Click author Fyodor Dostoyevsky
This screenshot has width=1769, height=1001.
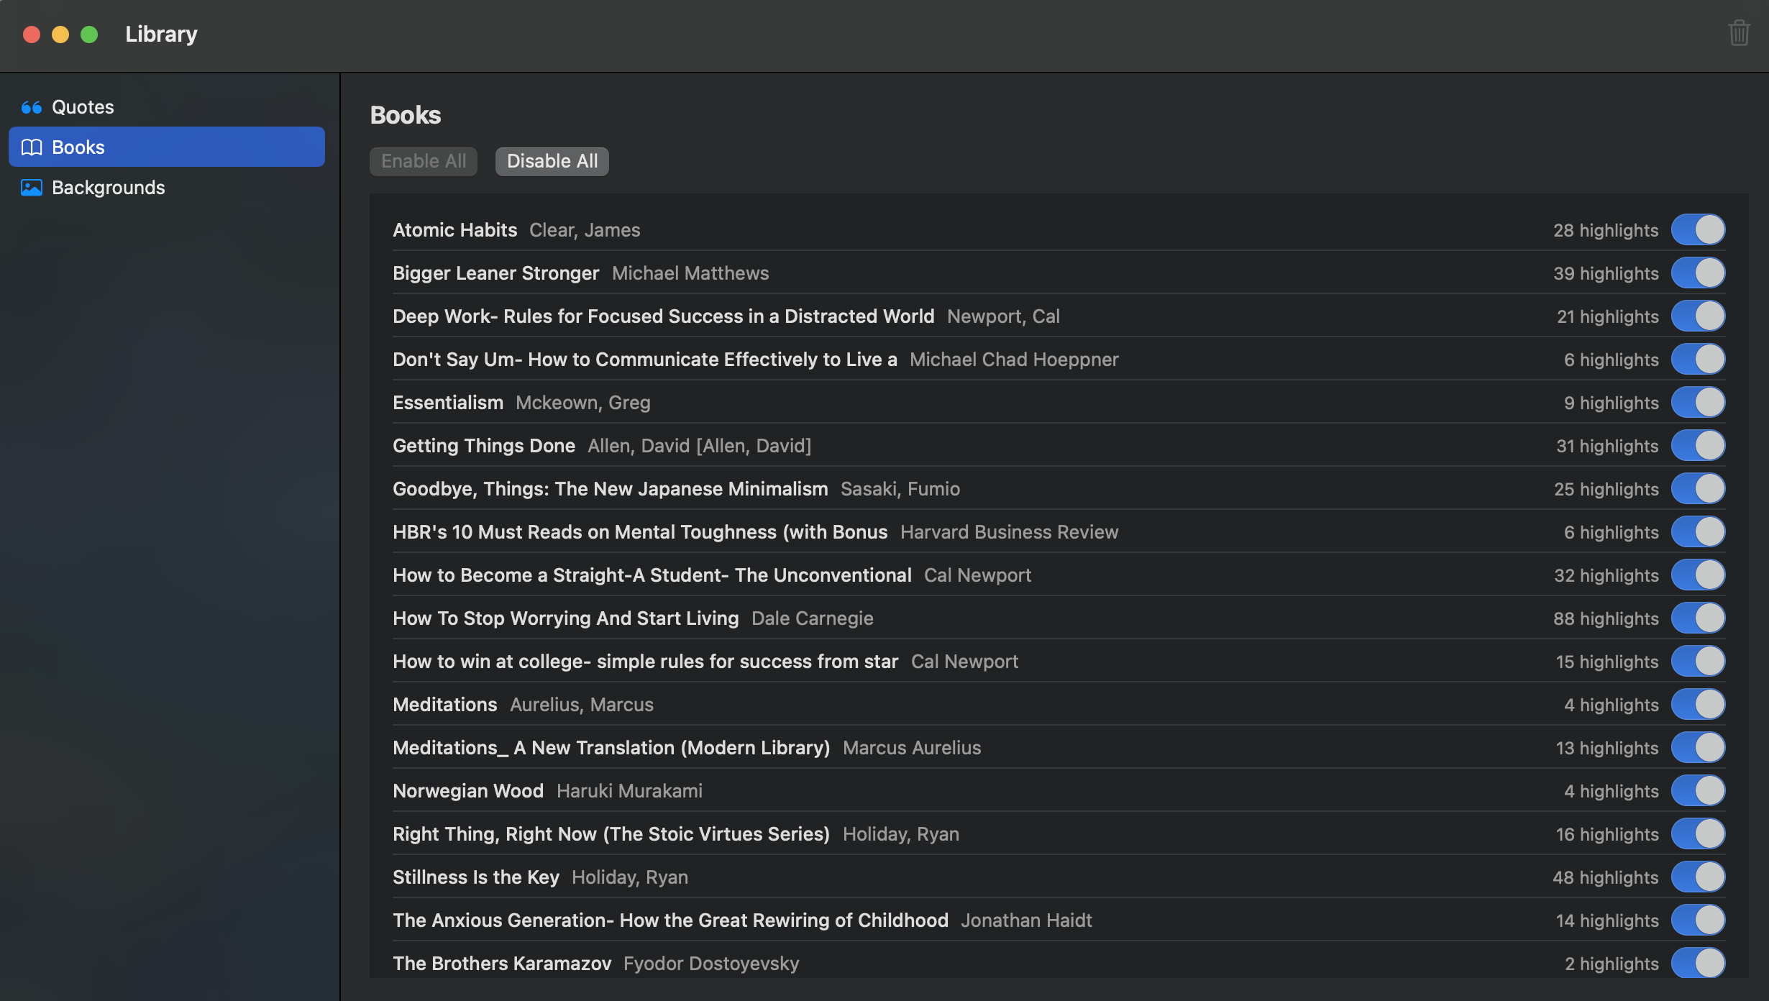click(x=711, y=964)
